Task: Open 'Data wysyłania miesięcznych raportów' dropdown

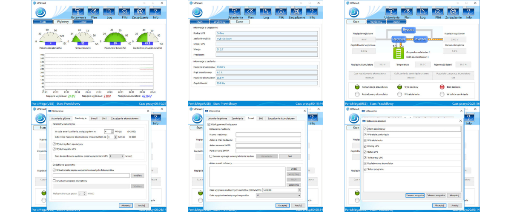Action: click(278, 195)
